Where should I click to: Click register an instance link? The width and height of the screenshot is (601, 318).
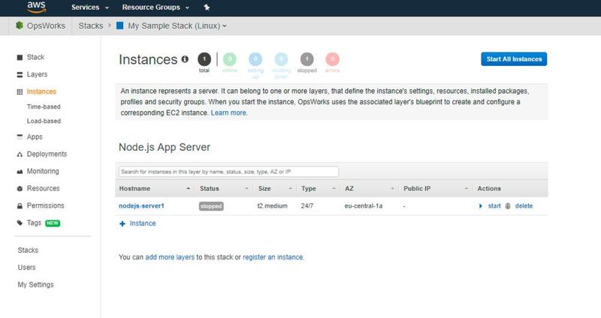point(273,257)
